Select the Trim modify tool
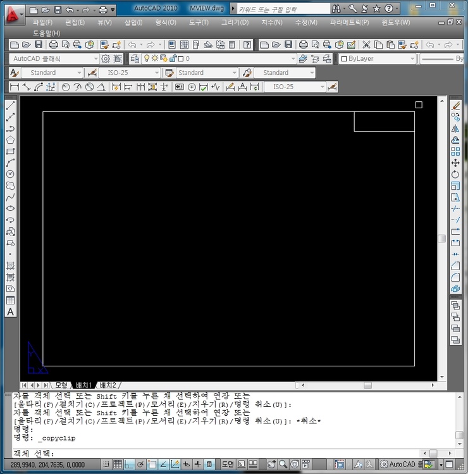The image size is (468, 474). click(455, 209)
